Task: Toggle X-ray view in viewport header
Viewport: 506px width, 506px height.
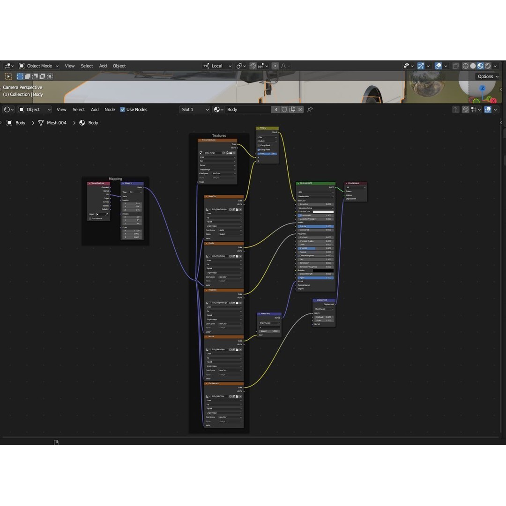Action: 455,66
